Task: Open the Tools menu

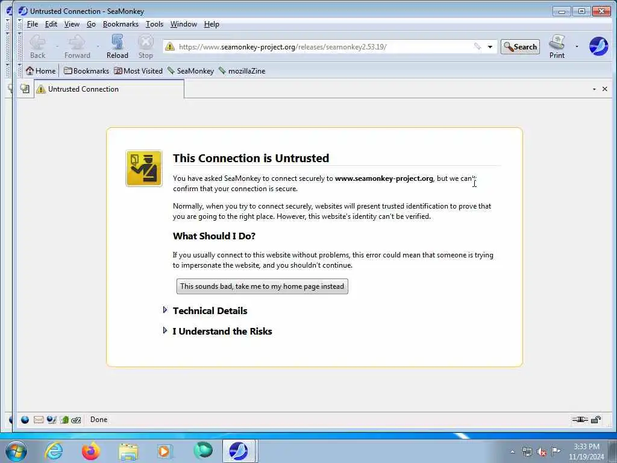Action: [155, 24]
